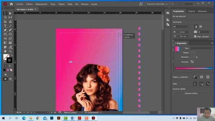The image size is (215, 121).
Task: Go to last page button
Action: coord(55,113)
